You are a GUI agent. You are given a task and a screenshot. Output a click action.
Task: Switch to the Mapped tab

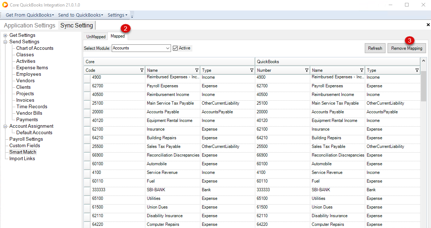[118, 36]
